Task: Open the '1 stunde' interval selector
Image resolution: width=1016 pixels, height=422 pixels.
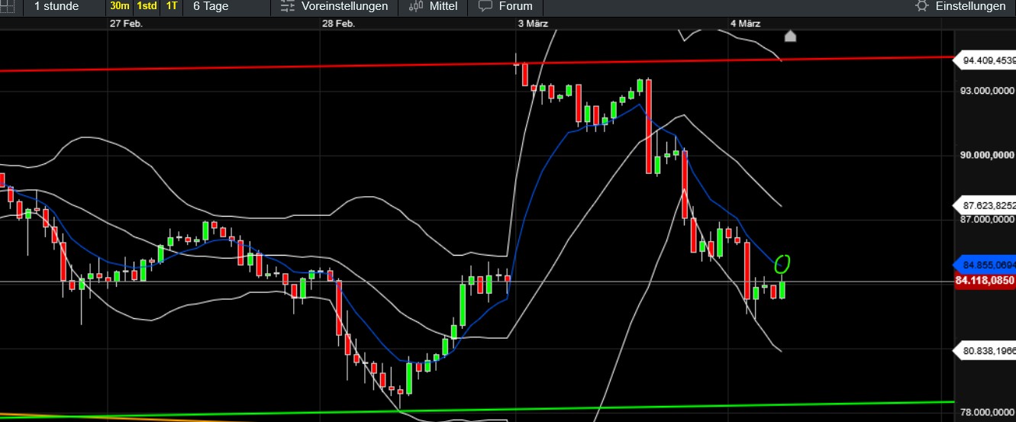Action: tap(56, 6)
